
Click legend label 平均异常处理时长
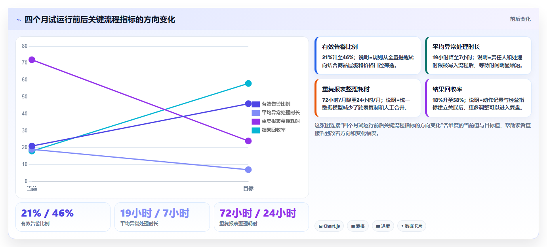pyautogui.click(x=281, y=113)
